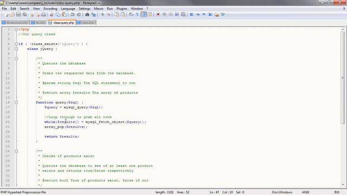Open the ? help menu

[147, 9]
